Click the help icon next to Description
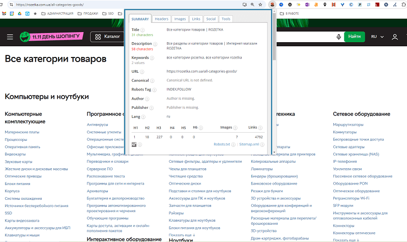The height and width of the screenshot is (242, 407). [x=155, y=44]
